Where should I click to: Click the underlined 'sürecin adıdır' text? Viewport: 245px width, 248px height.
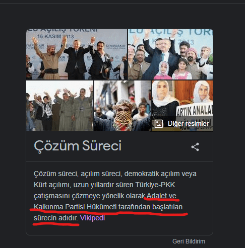56,218
